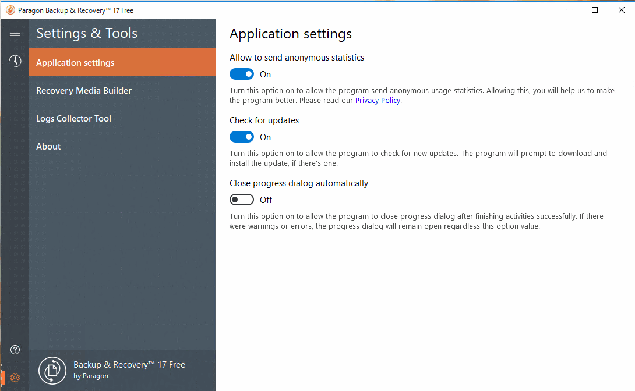Click the Off label beside progress toggle
The height and width of the screenshot is (391, 635).
266,200
